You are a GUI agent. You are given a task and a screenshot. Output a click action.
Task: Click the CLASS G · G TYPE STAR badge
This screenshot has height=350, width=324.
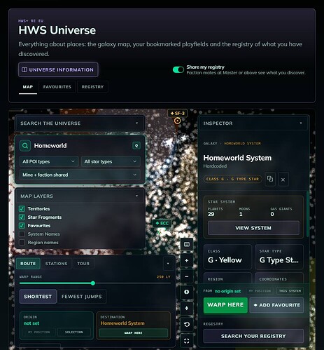click(x=232, y=179)
